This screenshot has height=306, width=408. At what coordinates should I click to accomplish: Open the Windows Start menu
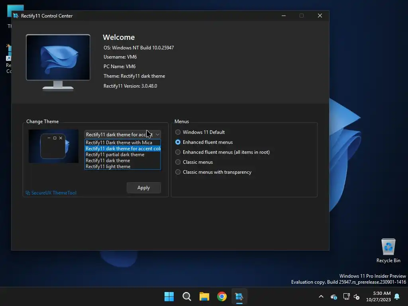[x=169, y=296]
